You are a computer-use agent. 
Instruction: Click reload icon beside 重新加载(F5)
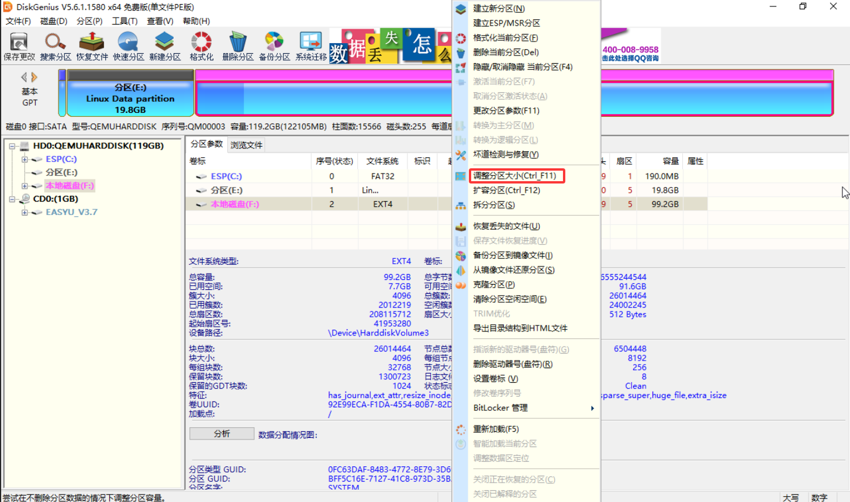click(x=461, y=429)
